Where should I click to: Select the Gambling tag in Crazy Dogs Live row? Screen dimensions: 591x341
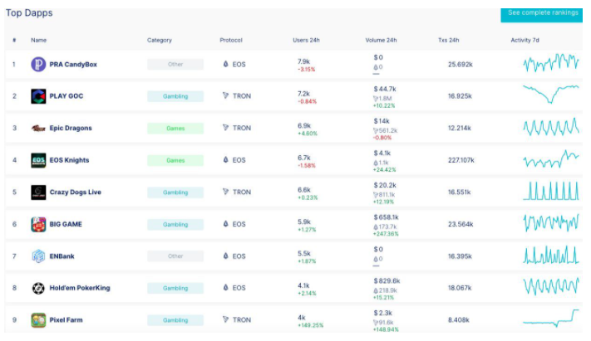pyautogui.click(x=175, y=192)
